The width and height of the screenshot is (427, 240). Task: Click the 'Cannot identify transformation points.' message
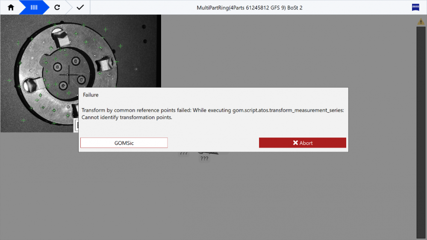pyautogui.click(x=127, y=117)
